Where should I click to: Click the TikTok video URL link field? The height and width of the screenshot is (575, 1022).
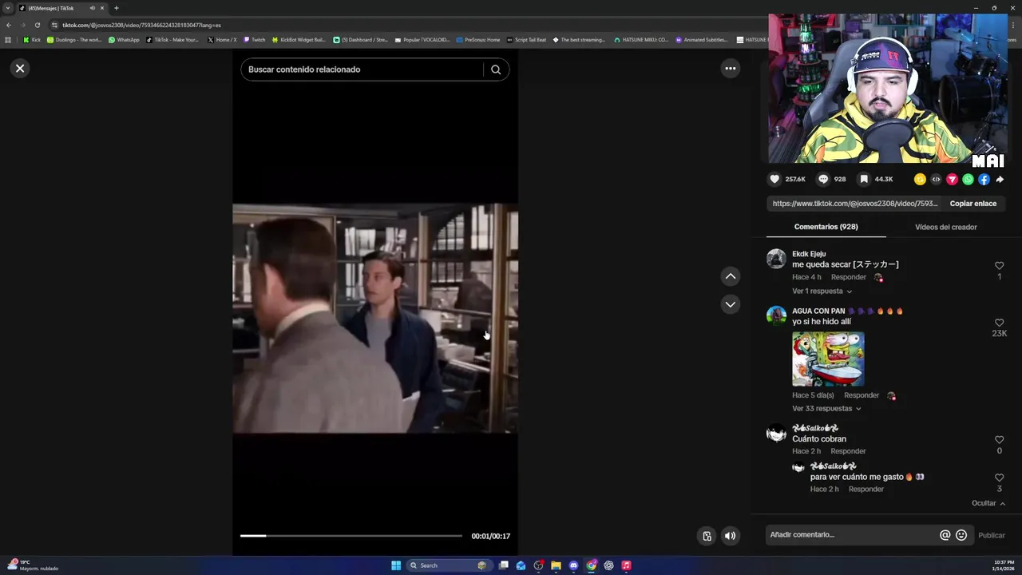coord(854,204)
